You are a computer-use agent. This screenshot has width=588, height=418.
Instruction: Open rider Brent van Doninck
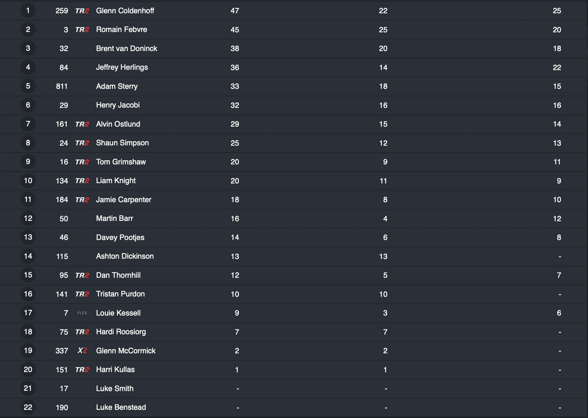[127, 48]
